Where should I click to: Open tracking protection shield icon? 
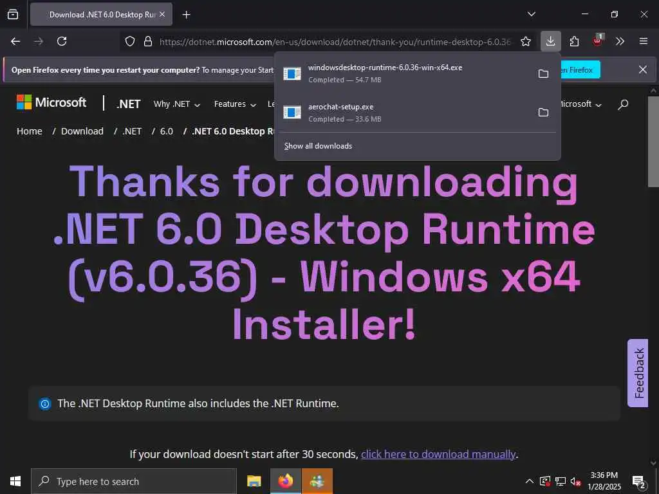tap(130, 41)
